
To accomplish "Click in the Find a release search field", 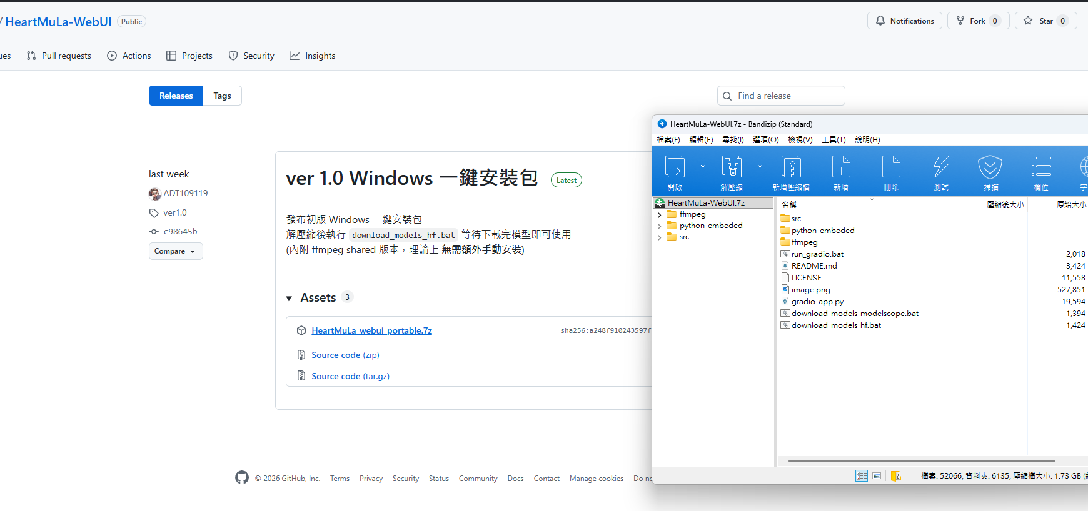I will (782, 96).
